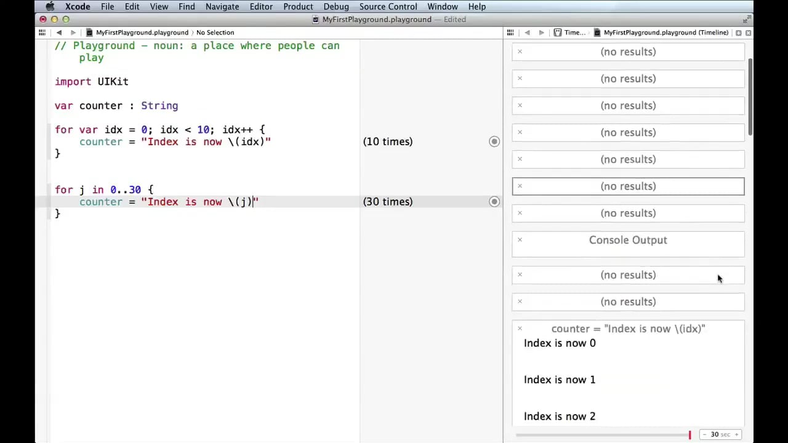Click the 'import UIKit' code line
The width and height of the screenshot is (788, 443).
coord(92,82)
